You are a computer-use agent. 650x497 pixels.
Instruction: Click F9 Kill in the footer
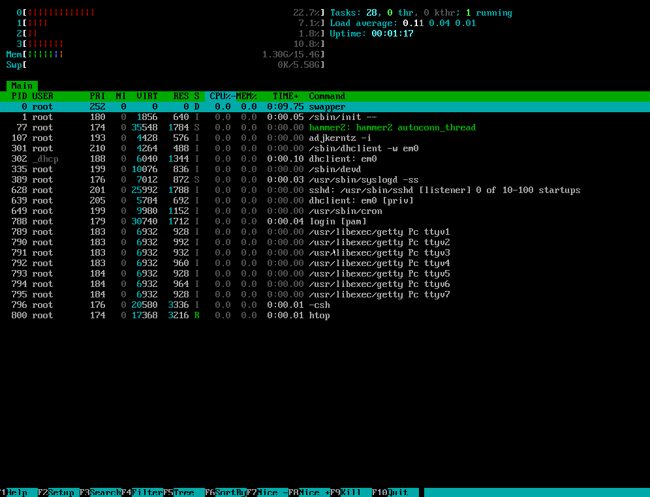[x=350, y=492]
